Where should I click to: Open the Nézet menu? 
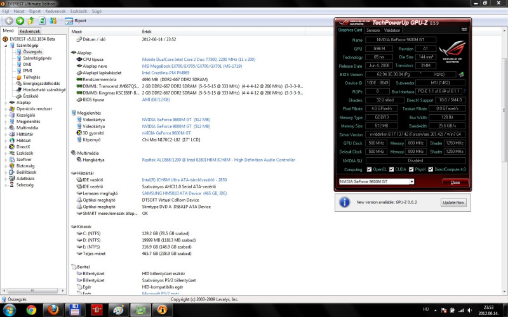19,11
